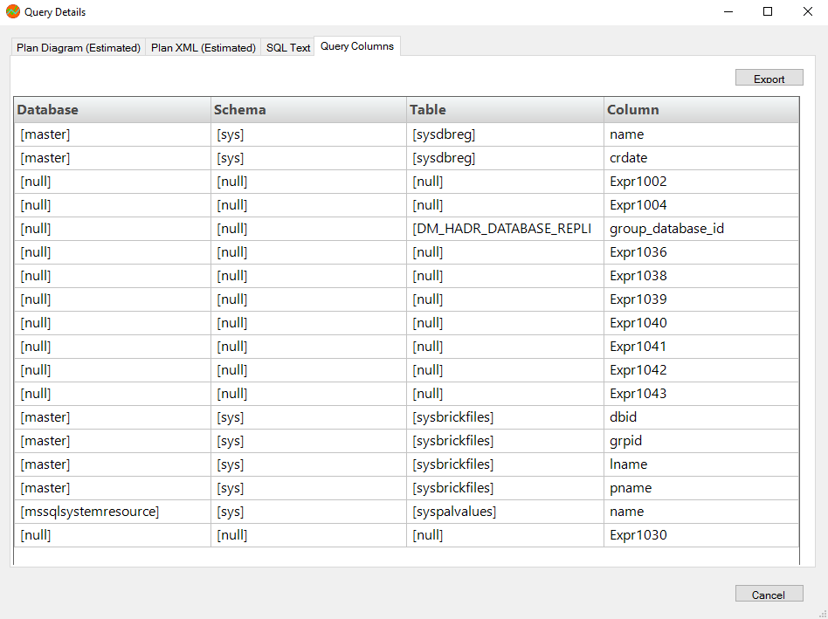
Task: Open the Plan Diagram (Estimated) tab
Action: [x=78, y=47]
